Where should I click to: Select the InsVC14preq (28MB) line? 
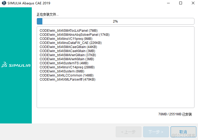(67, 67)
